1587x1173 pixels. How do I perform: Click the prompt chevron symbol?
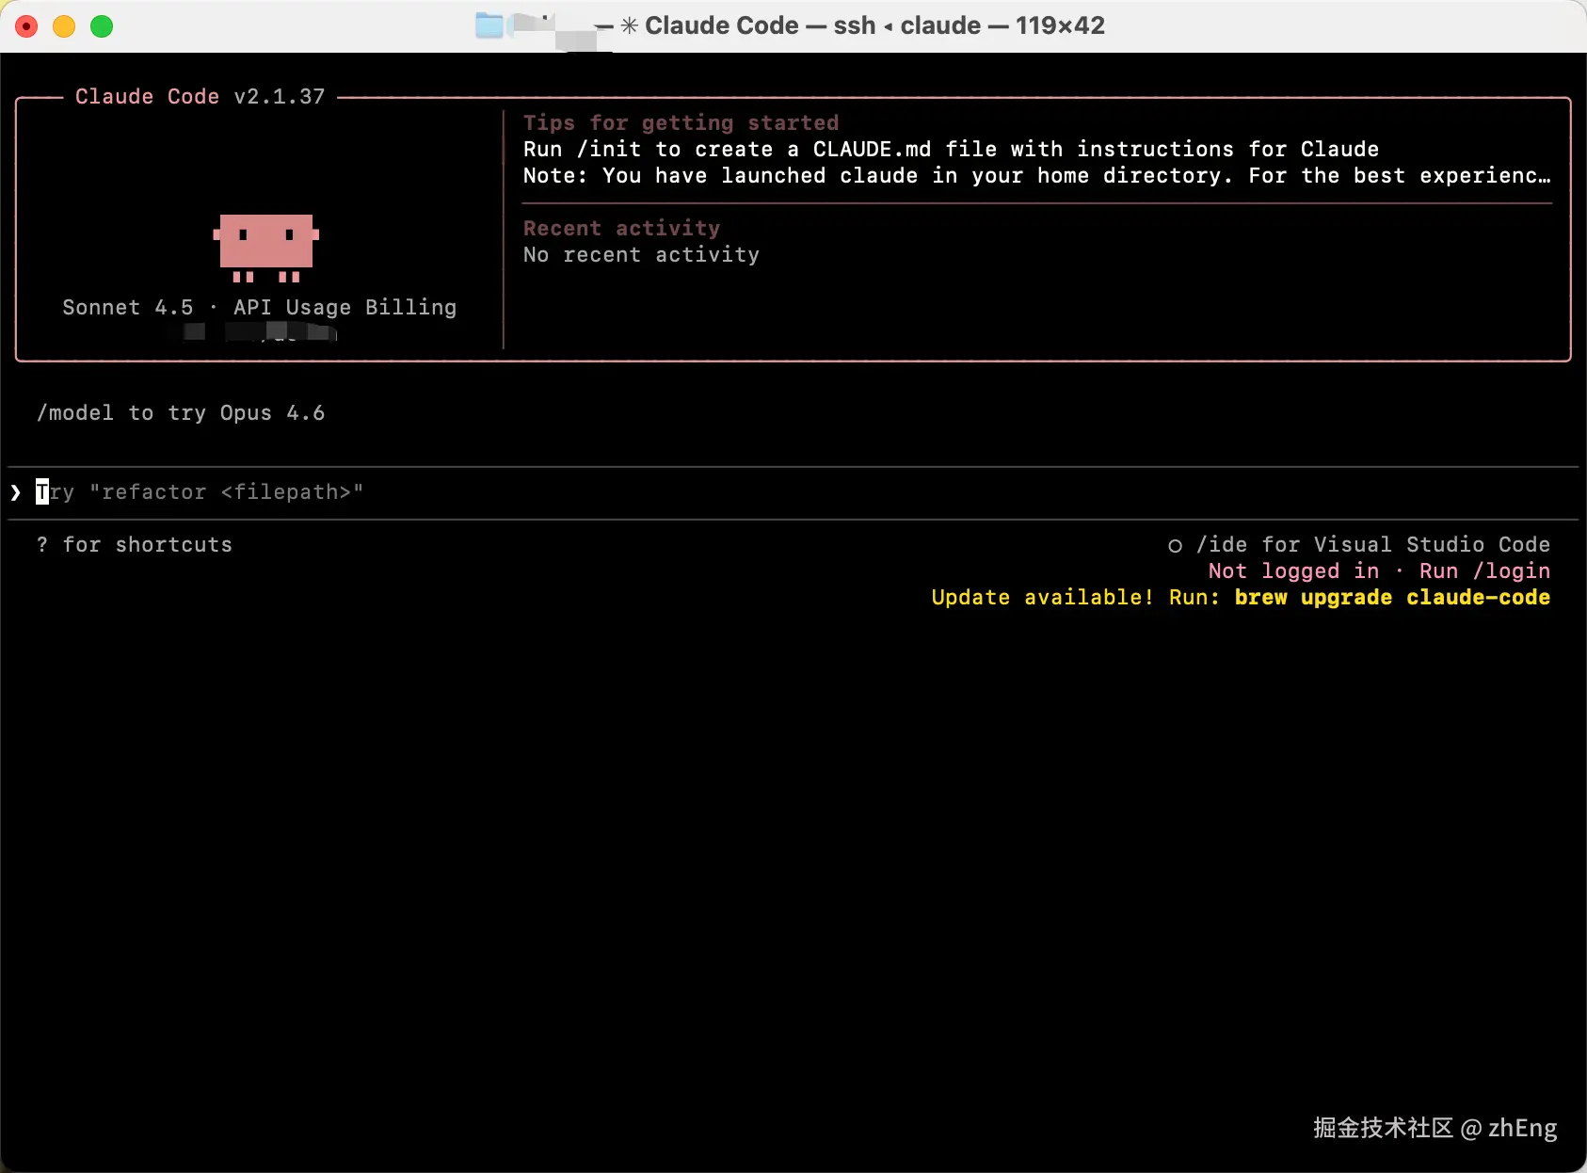click(x=16, y=492)
